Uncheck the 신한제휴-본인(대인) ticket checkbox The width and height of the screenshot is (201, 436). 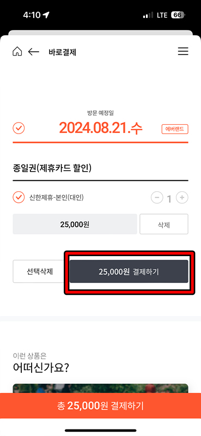tap(19, 197)
